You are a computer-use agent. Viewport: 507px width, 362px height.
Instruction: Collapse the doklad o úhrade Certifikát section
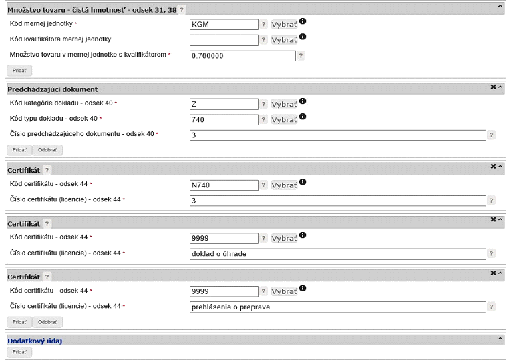click(x=500, y=220)
